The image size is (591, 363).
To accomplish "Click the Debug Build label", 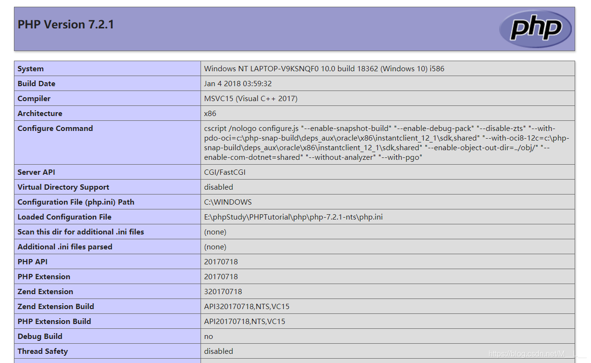I will (40, 337).
